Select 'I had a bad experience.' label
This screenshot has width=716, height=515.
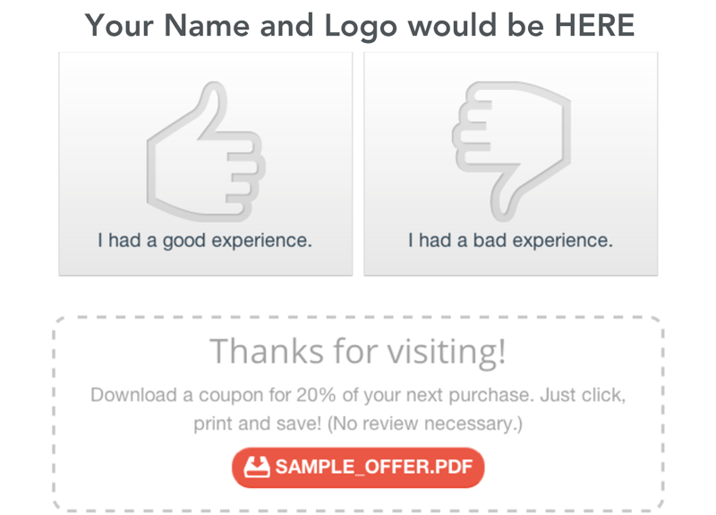510,241
